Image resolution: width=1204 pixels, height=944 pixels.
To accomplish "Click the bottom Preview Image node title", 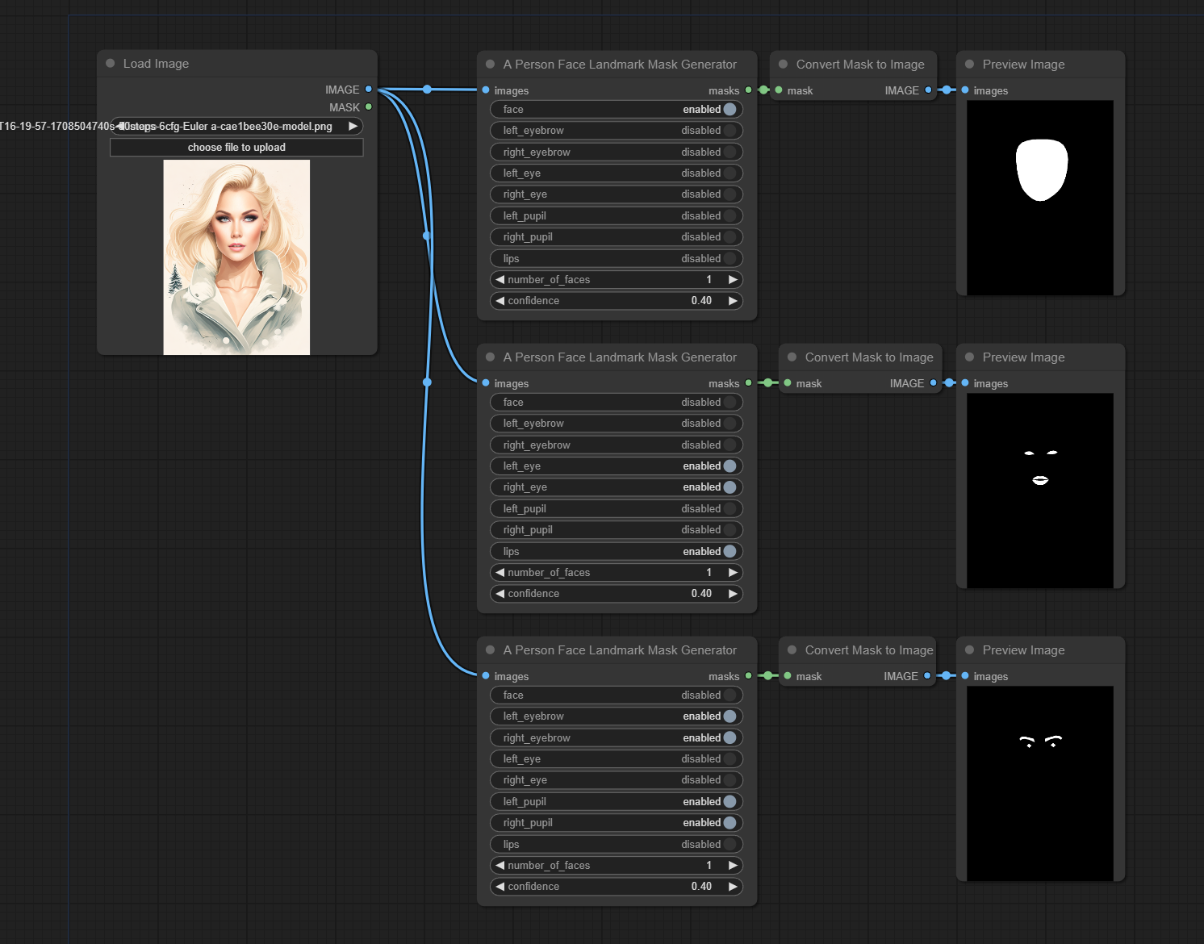I will (x=1023, y=650).
